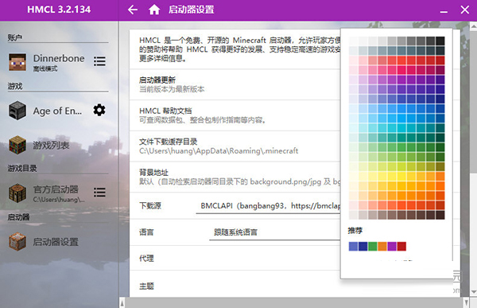This screenshot has width=477, height=308.
Task: Click the vertical scrollbar up arrow
Action: tap(473, 26)
